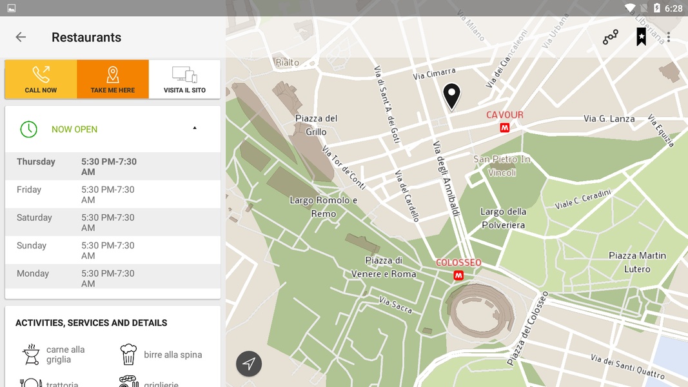
Task: Open the Visita Il Sito website link
Action: (x=184, y=79)
